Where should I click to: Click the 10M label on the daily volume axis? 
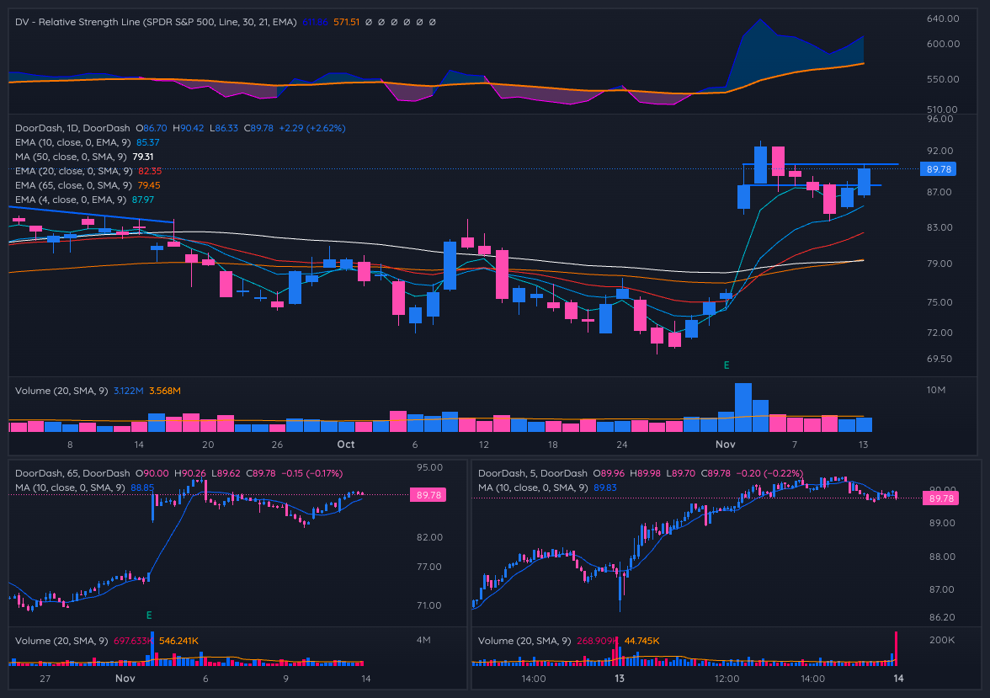(x=936, y=391)
